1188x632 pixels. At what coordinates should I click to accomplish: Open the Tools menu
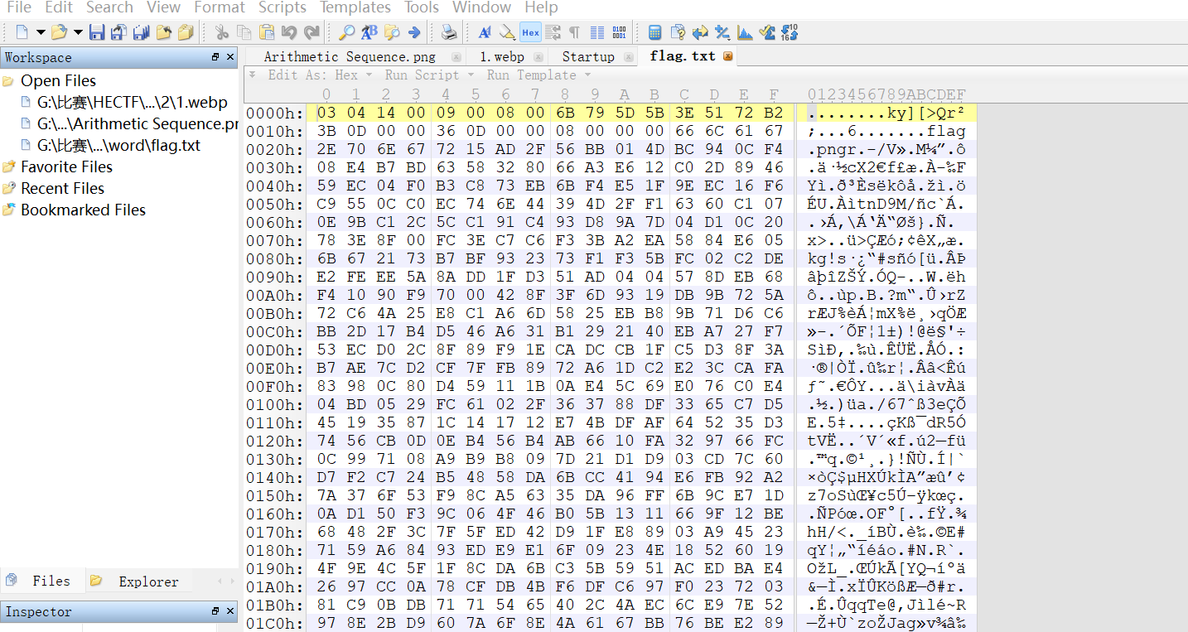pyautogui.click(x=421, y=7)
